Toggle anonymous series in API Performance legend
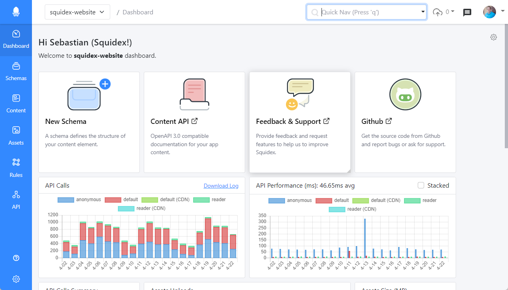 (290, 200)
